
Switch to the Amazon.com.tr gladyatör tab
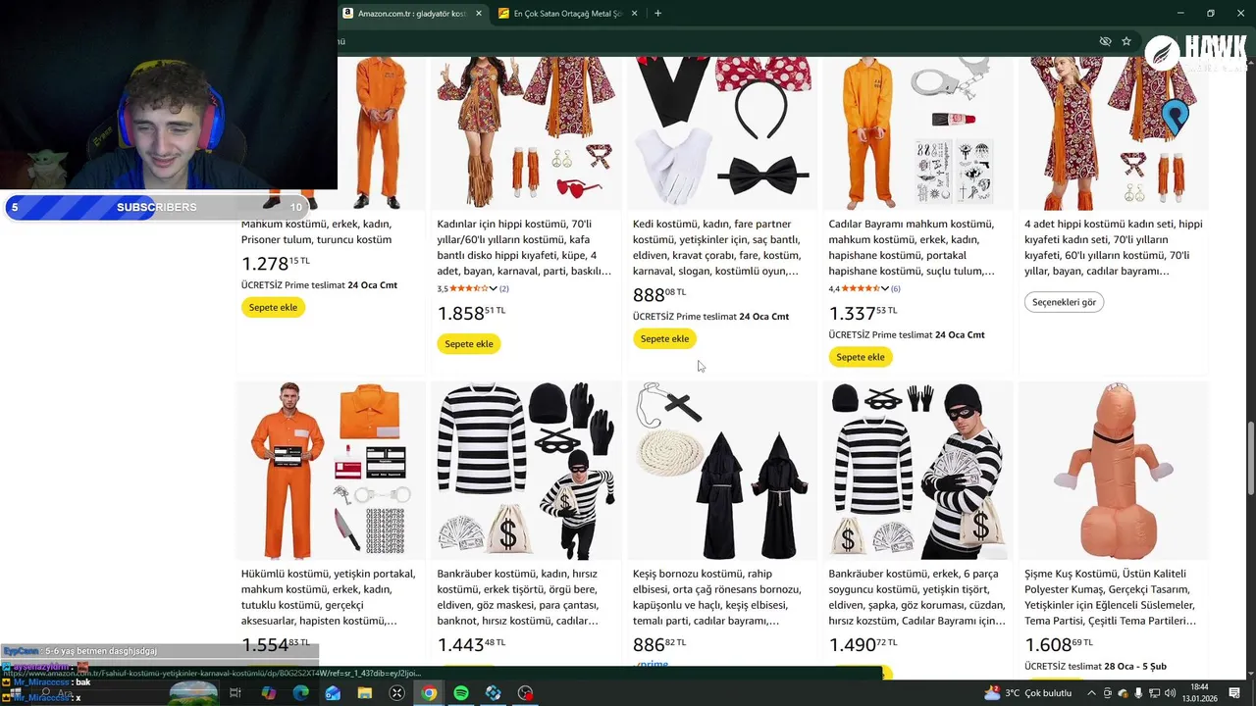click(x=412, y=14)
